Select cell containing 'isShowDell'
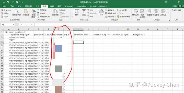Image resolution: width=184 pixels, height=93 pixels. (118, 35)
